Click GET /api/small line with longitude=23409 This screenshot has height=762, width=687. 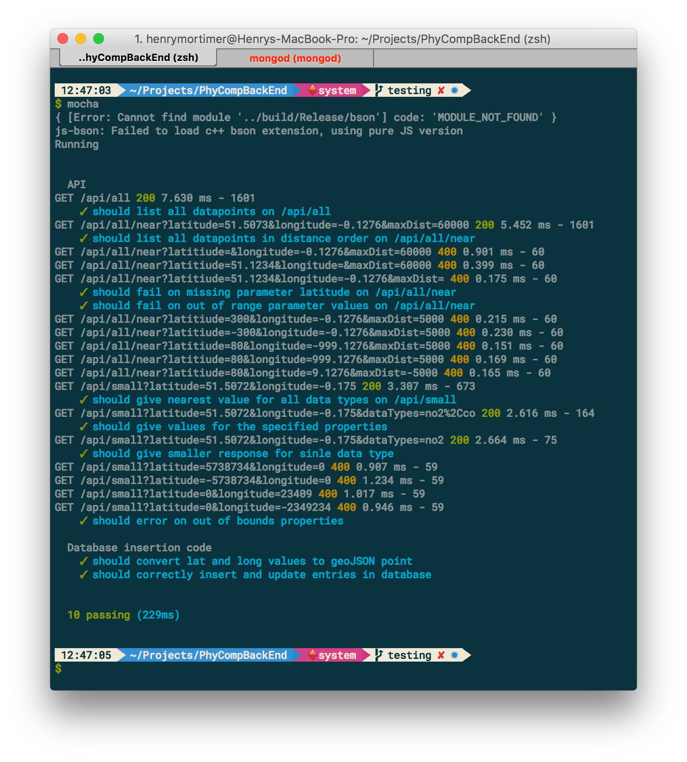[240, 494]
